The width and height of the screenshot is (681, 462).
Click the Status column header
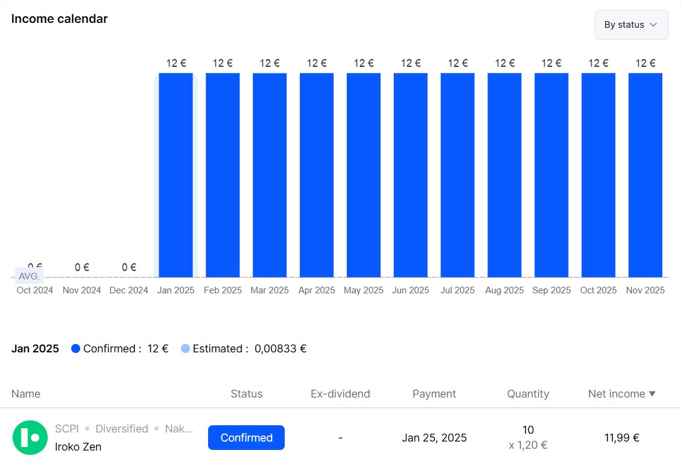click(246, 394)
